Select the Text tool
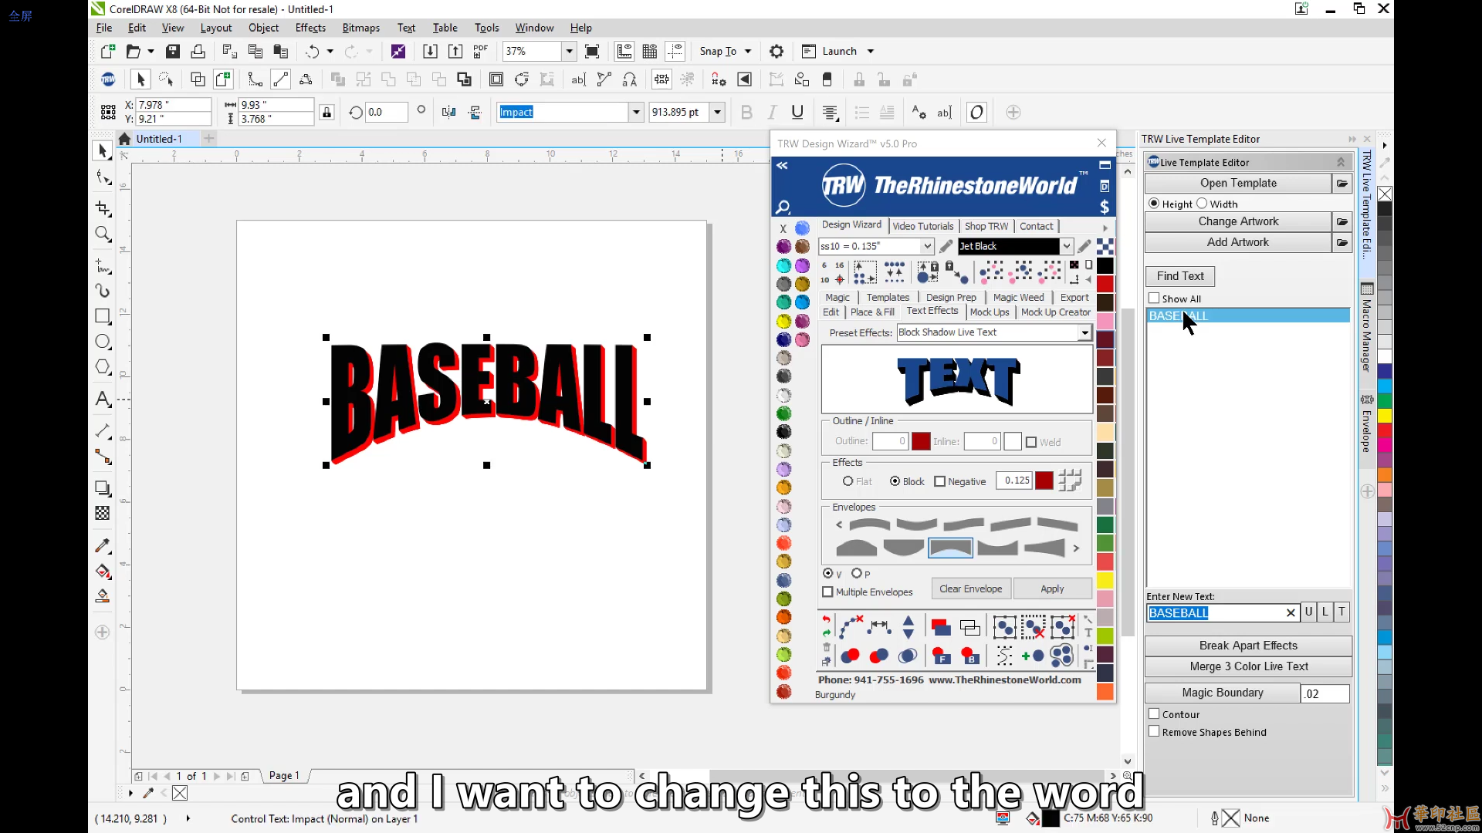The image size is (1482, 833). (x=103, y=399)
